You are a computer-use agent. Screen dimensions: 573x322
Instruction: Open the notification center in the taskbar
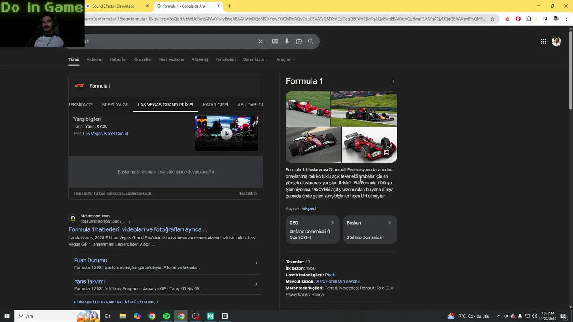click(564, 316)
